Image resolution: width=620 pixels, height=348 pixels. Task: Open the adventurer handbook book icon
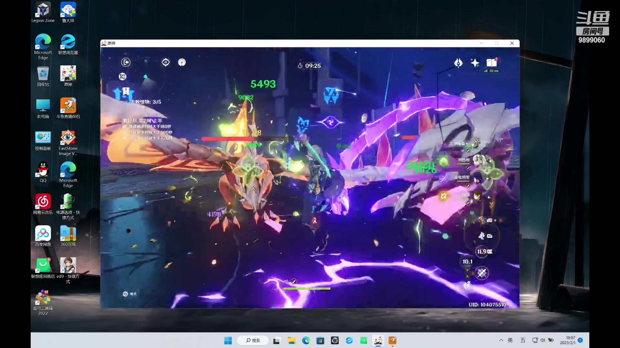pyautogui.click(x=491, y=63)
